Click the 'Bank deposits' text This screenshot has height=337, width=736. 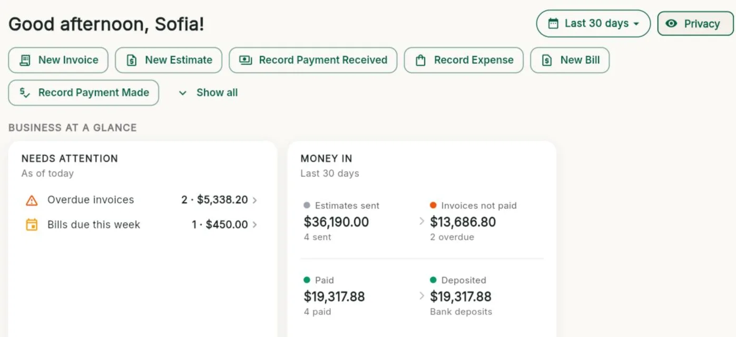(x=461, y=312)
